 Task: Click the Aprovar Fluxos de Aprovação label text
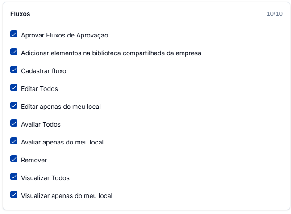point(65,35)
